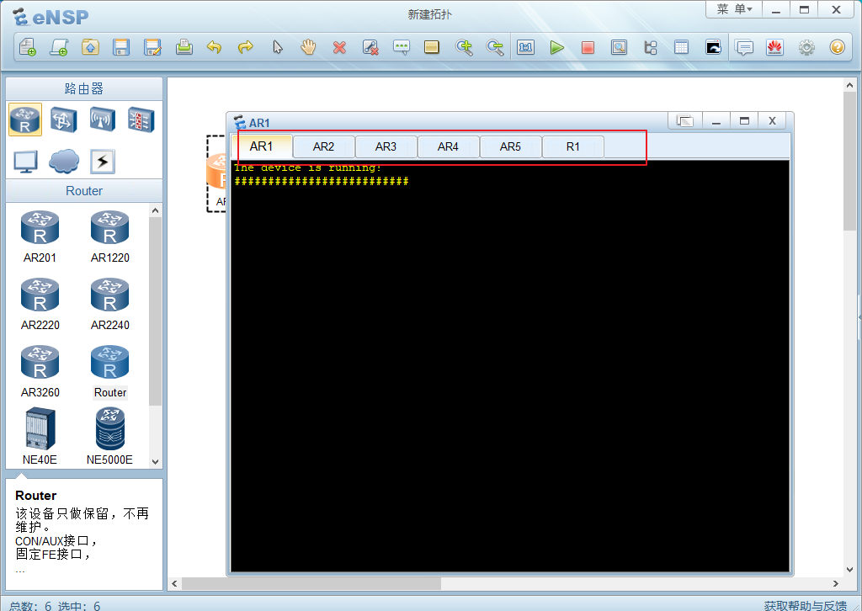Choose the NE40E device model
Screen dimensions: 862x611
click(40, 436)
